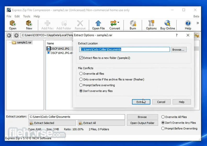
Task: Click the Extract button in dialog
Action: [141, 102]
